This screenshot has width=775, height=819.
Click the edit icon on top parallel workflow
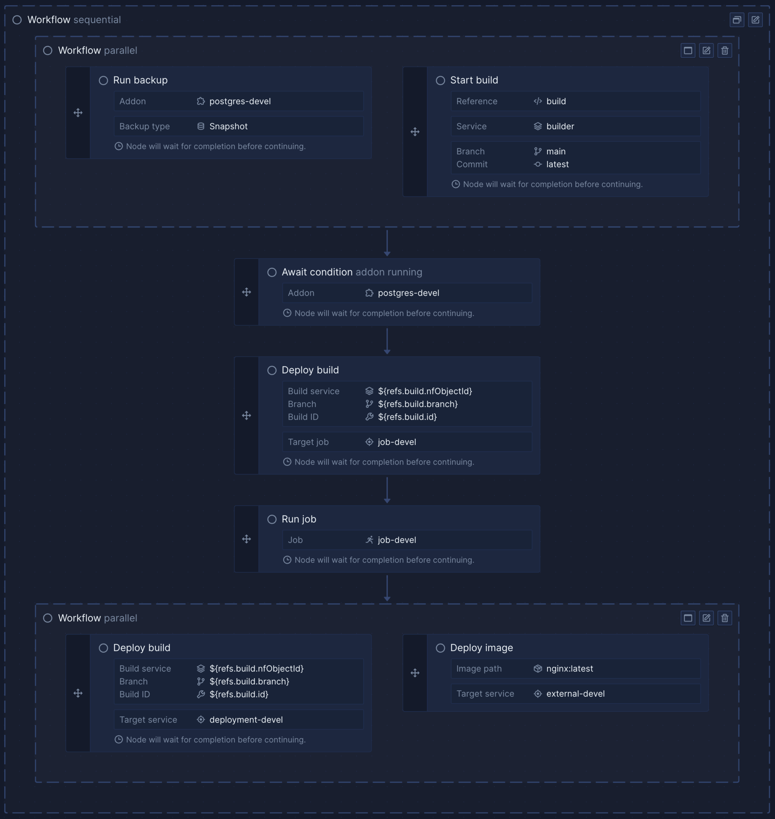pyautogui.click(x=706, y=50)
